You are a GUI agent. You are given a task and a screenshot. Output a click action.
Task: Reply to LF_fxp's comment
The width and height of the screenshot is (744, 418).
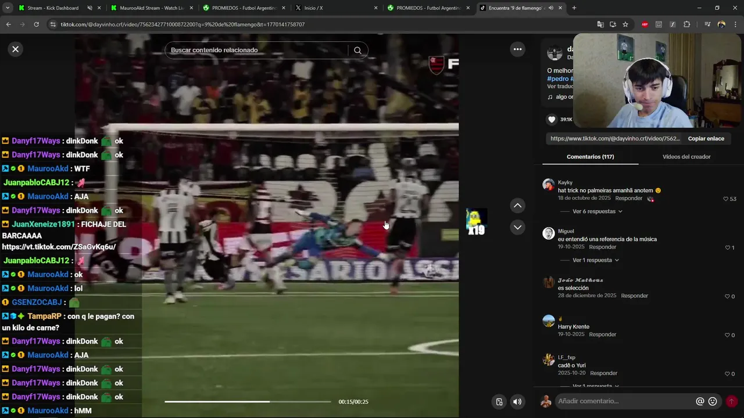[603, 373]
